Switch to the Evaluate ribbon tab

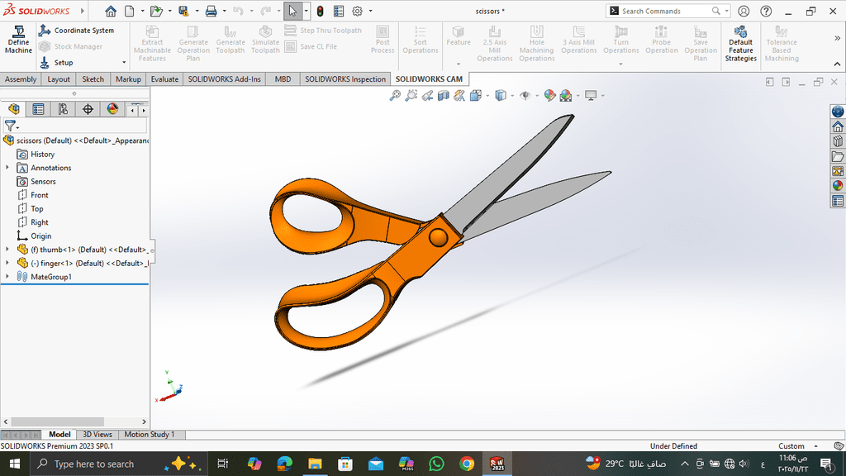[x=164, y=79]
